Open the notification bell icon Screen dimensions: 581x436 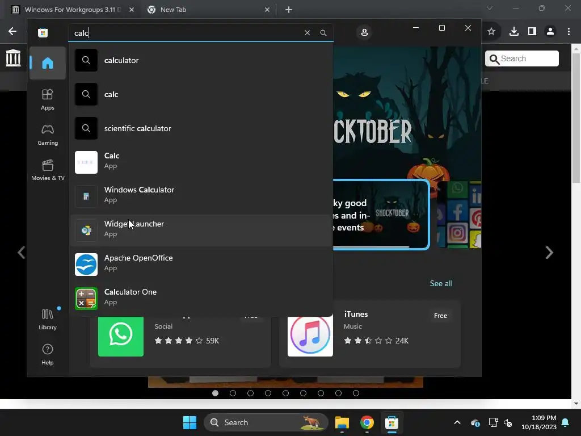(566, 422)
